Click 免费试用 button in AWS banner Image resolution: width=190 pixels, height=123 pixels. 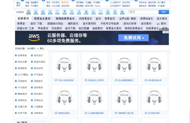pyautogui.click(x=133, y=38)
